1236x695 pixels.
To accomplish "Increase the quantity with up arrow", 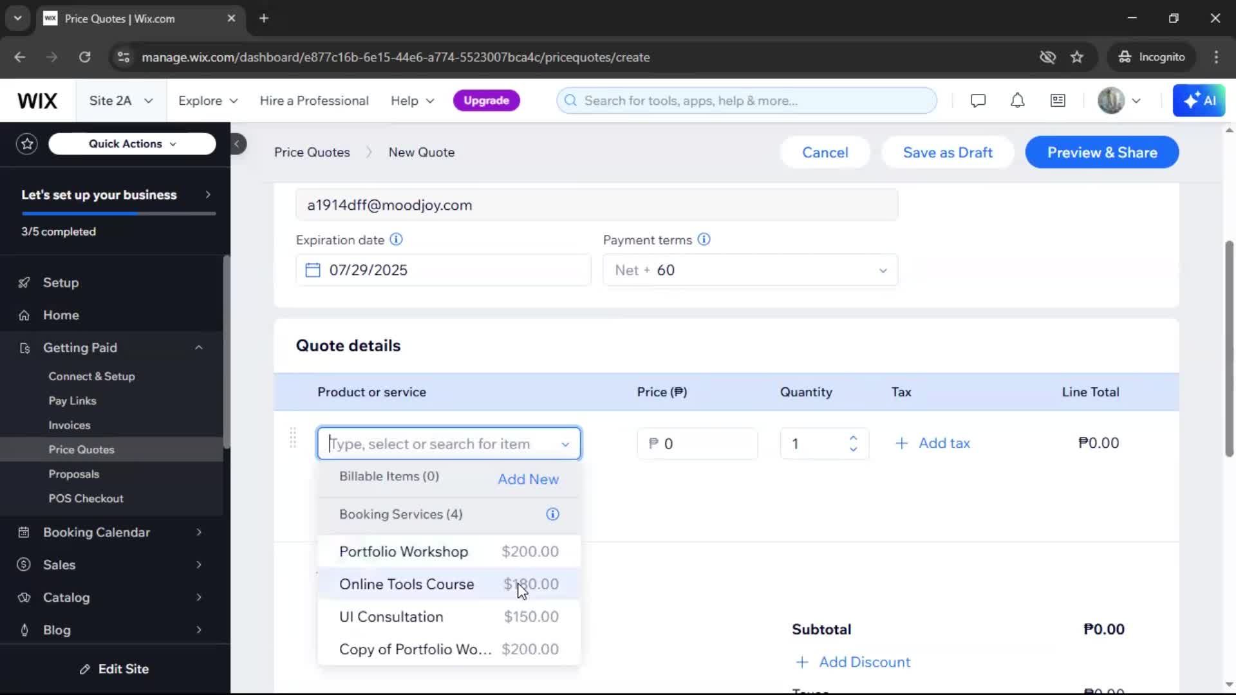I will (853, 438).
